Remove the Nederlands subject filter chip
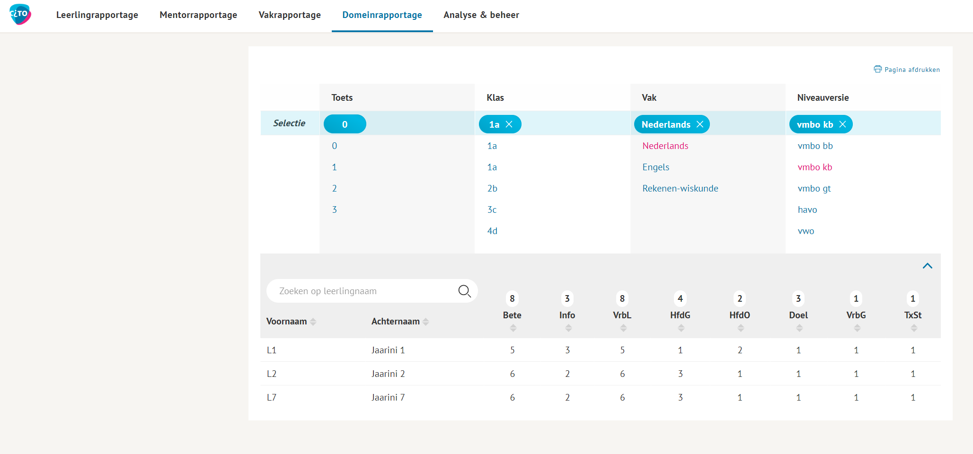This screenshot has height=454, width=973. [700, 124]
